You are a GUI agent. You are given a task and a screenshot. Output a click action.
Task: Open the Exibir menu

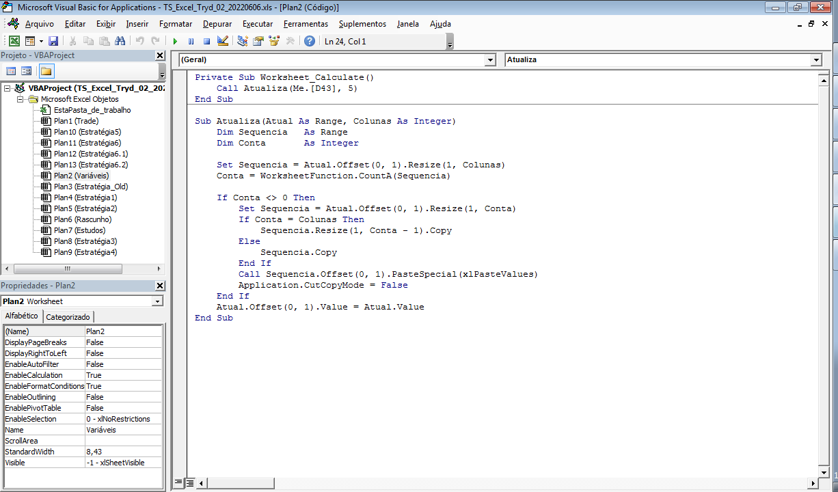pos(106,24)
